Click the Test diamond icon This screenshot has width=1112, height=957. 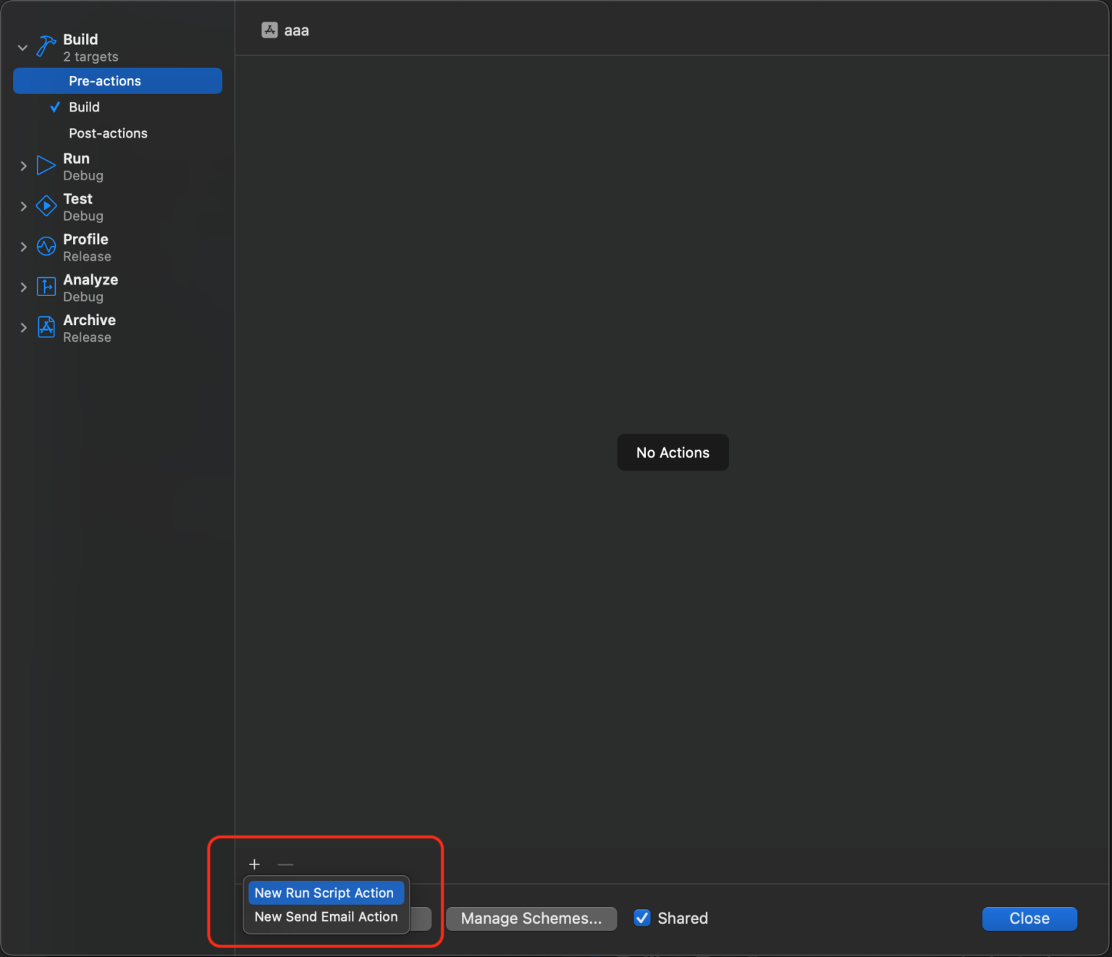pyautogui.click(x=46, y=206)
